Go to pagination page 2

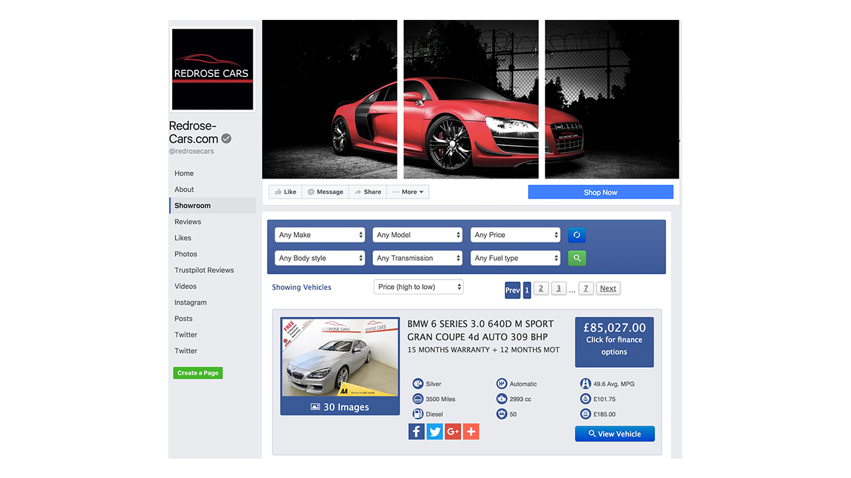click(x=541, y=288)
